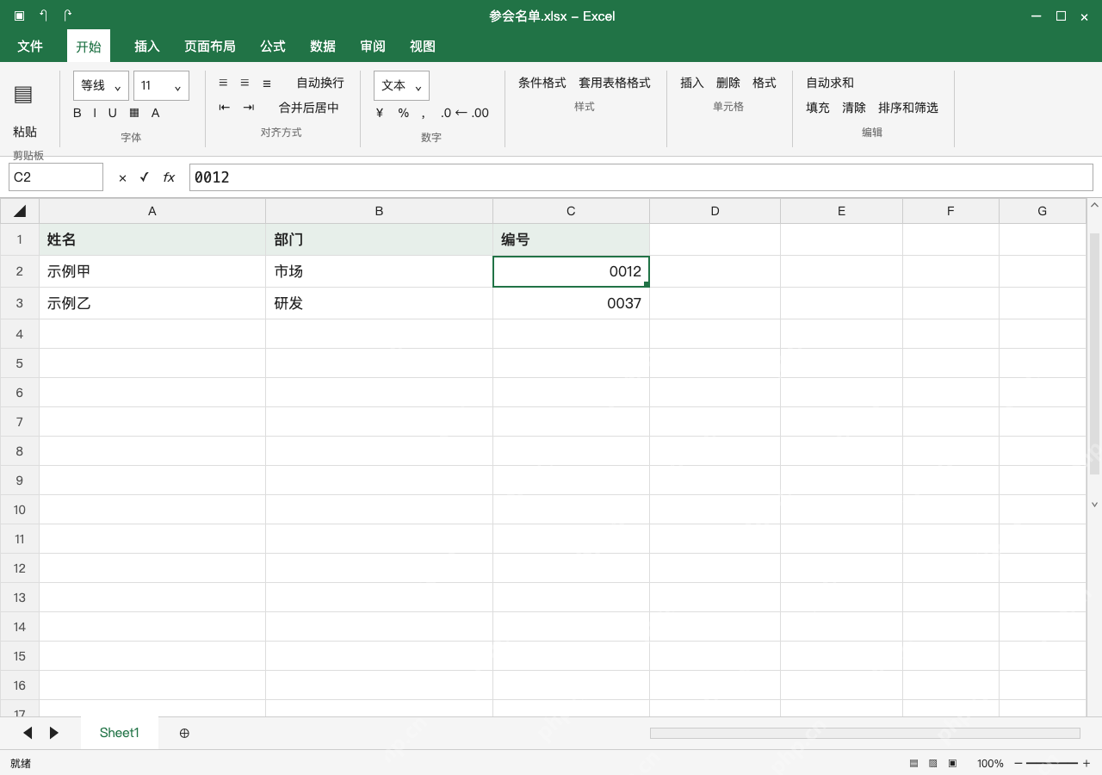Open 套用表格格式 table styles
The height and width of the screenshot is (775, 1102).
(615, 83)
